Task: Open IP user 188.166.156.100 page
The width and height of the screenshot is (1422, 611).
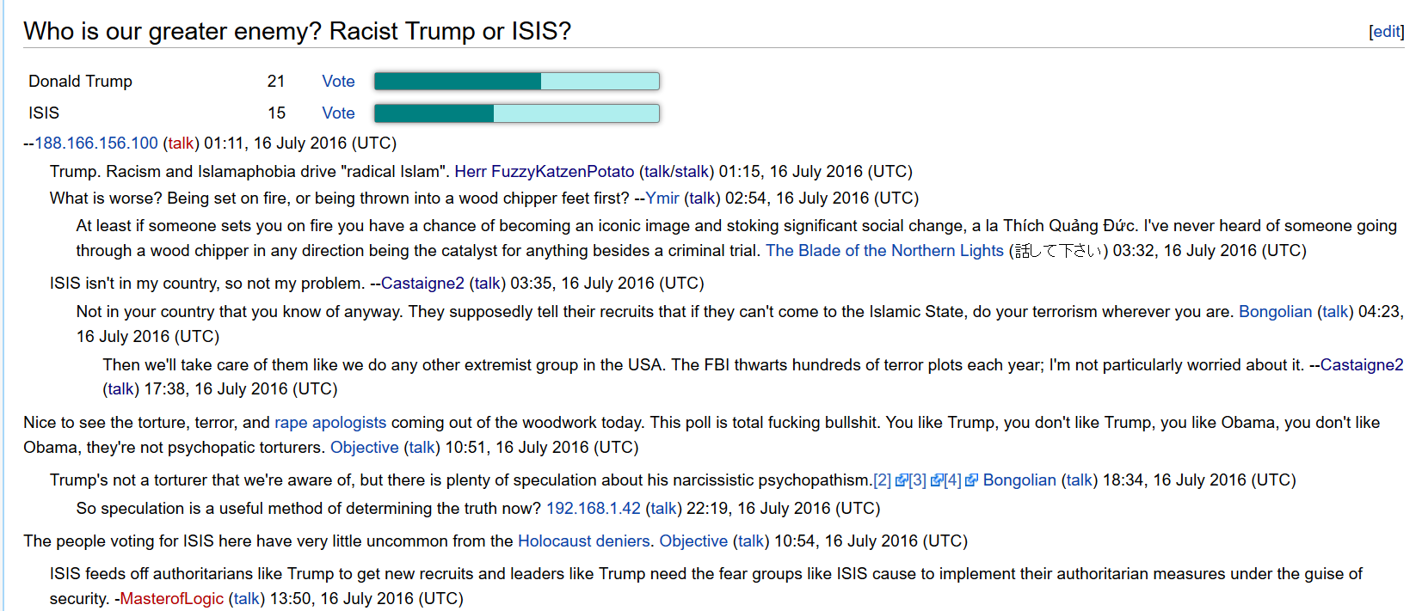Action: point(96,143)
